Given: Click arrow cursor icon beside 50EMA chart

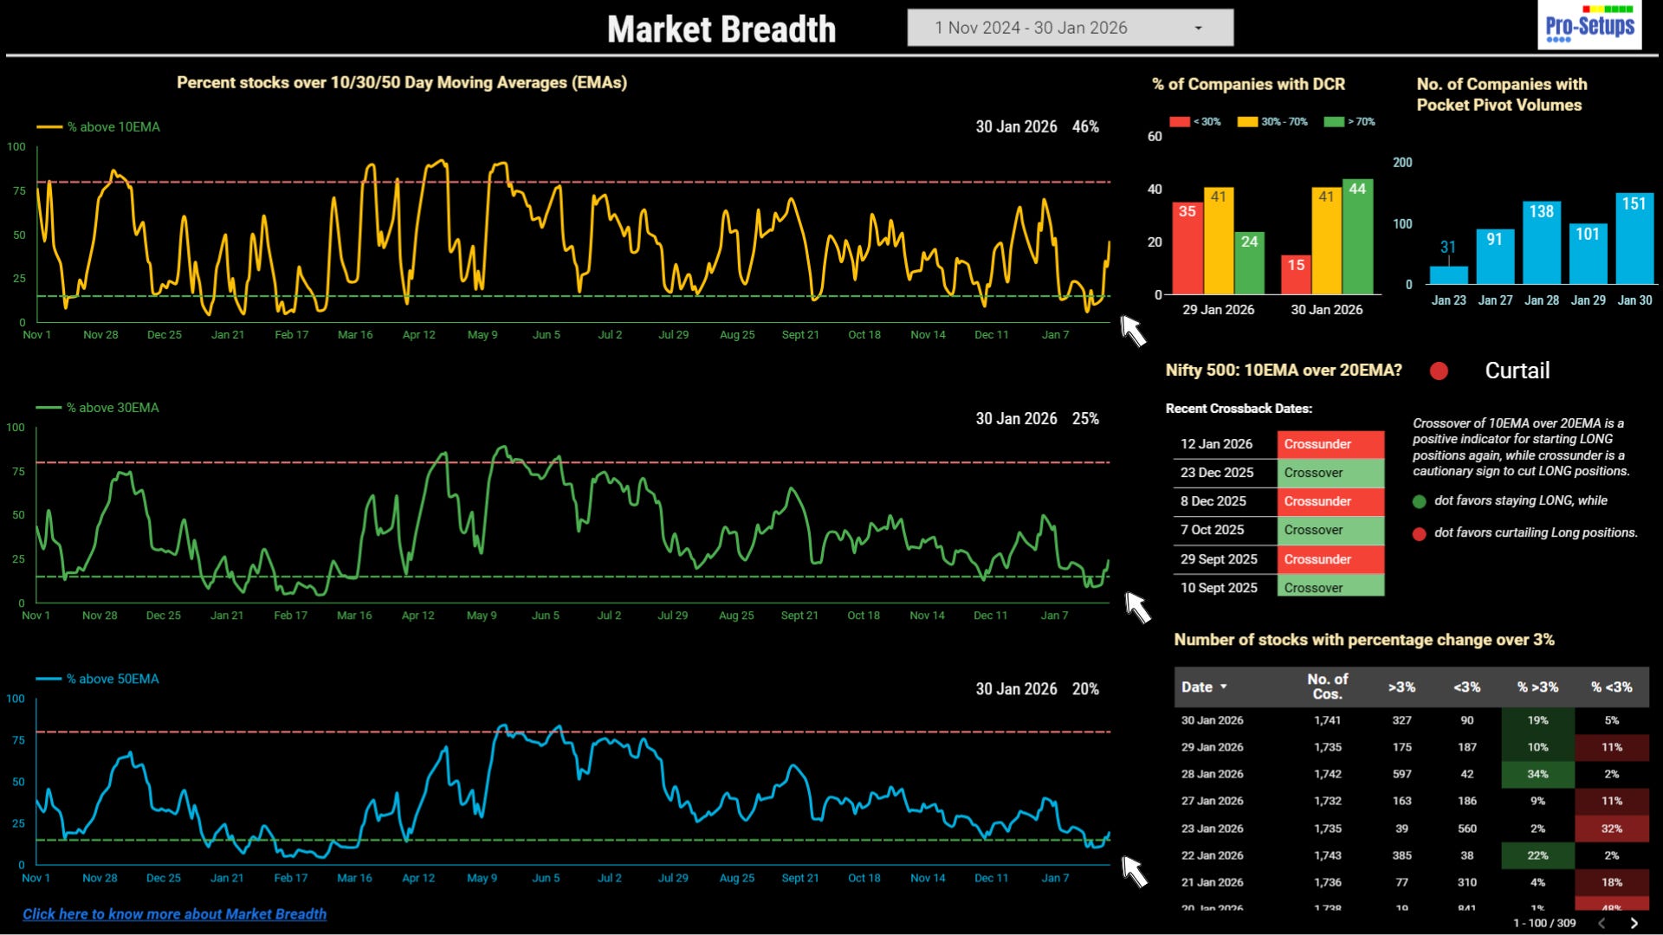Looking at the screenshot, I should (1134, 871).
